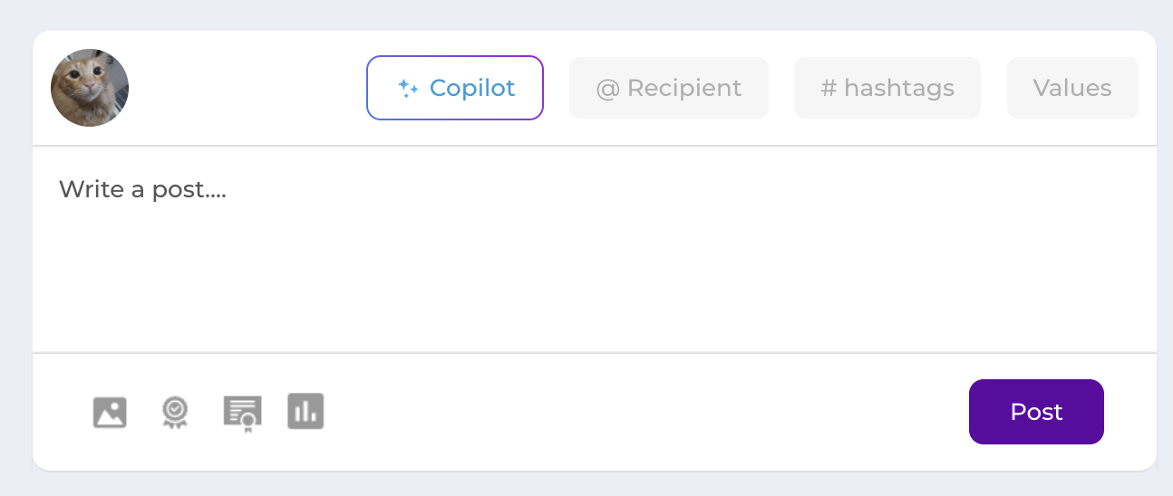Choose the diploma document icon
1173x496 pixels.
pos(242,414)
